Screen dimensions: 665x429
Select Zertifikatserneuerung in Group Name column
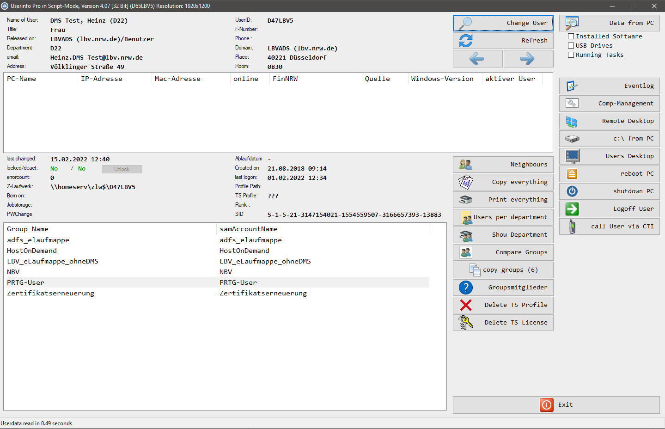click(x=50, y=294)
